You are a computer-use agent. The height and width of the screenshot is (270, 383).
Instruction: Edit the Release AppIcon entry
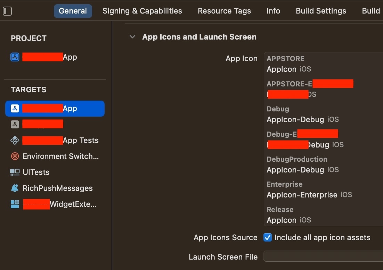coord(289,220)
